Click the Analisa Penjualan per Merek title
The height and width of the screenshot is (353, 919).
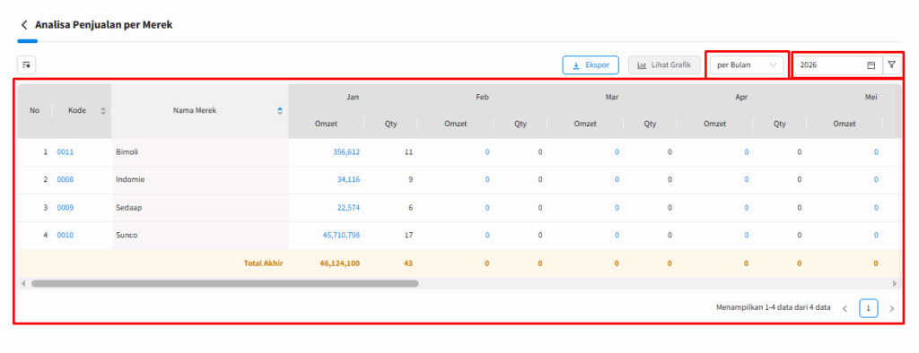(x=104, y=24)
